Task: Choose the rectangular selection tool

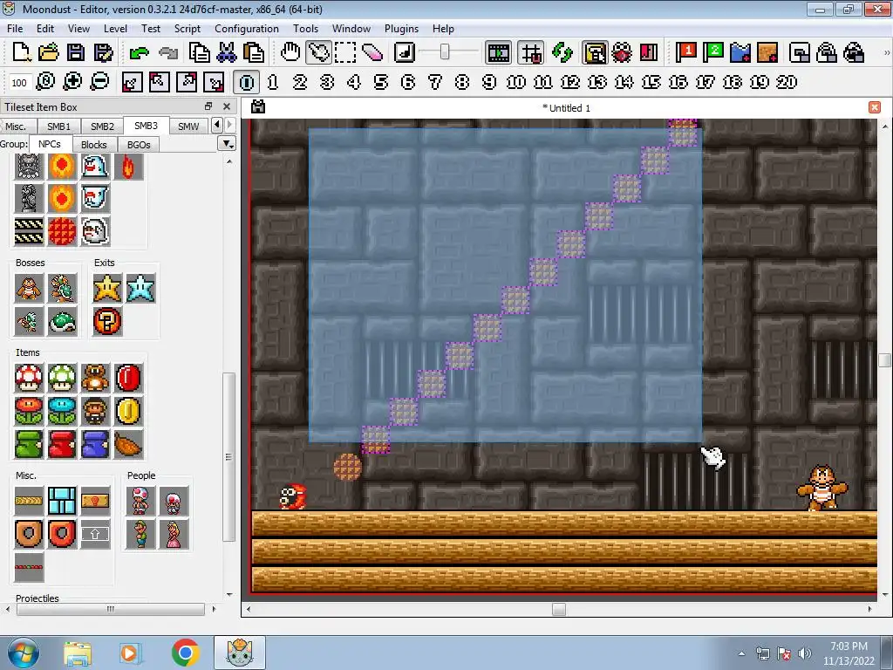Action: coord(345,52)
